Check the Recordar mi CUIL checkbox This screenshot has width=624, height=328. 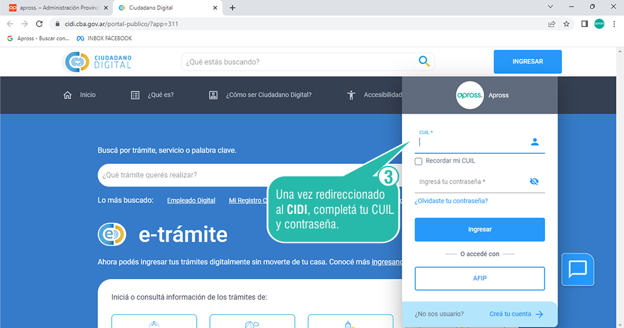[x=419, y=161]
